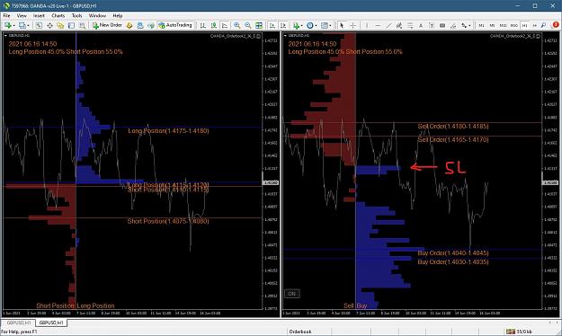Viewport: 562px width, 336px height.
Task: Click the connection status 55/0 kb
Action: point(520,332)
